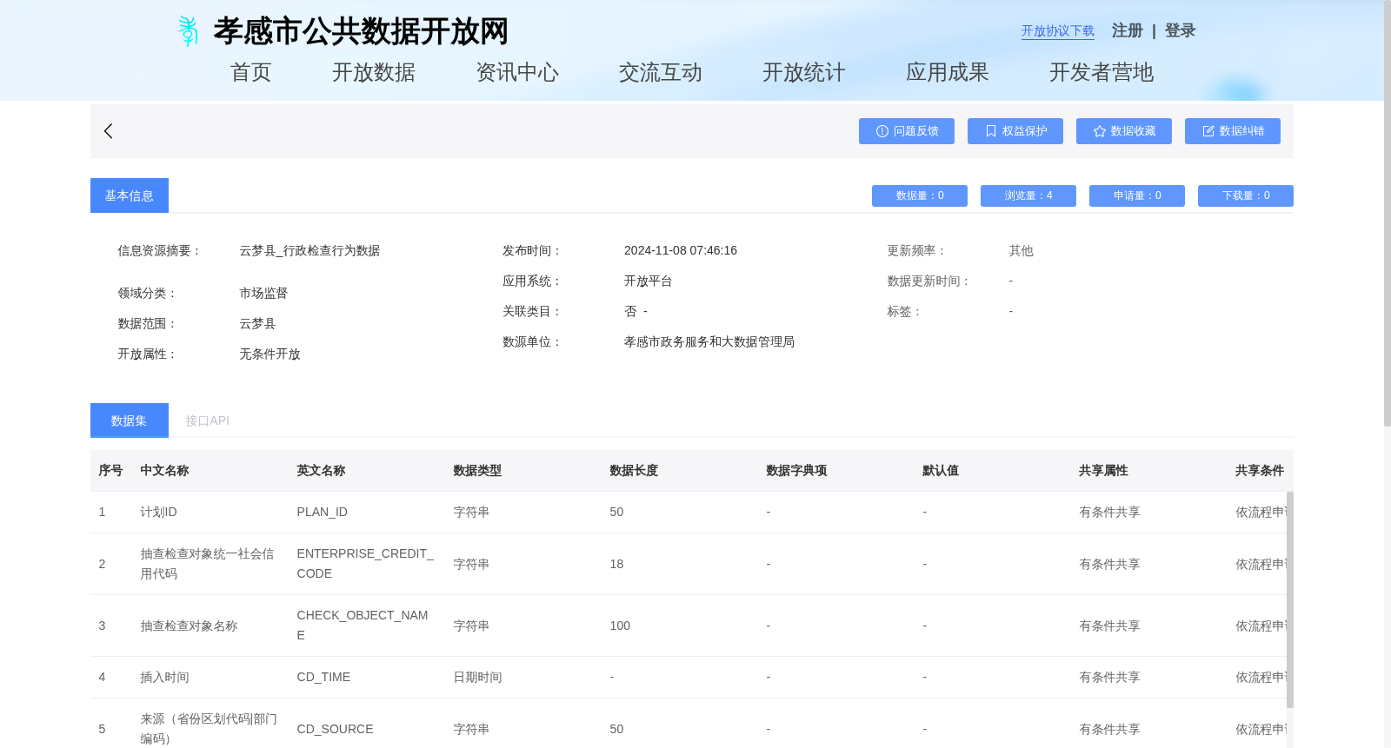Click the 登录 link
Viewport: 1391px width, 748px height.
pos(1181,30)
